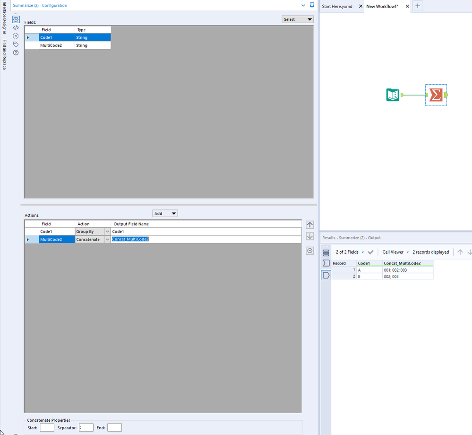Select Code1 value B in Results
Image resolution: width=472 pixels, height=435 pixels.
369,276
